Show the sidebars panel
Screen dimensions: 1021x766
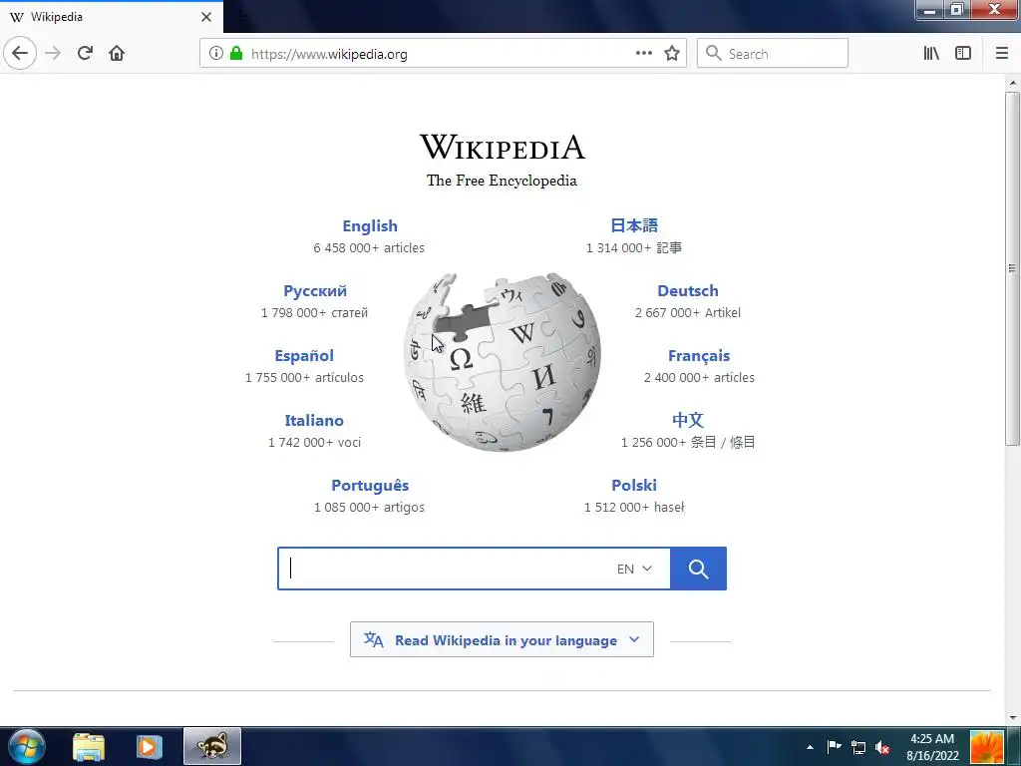[963, 54]
